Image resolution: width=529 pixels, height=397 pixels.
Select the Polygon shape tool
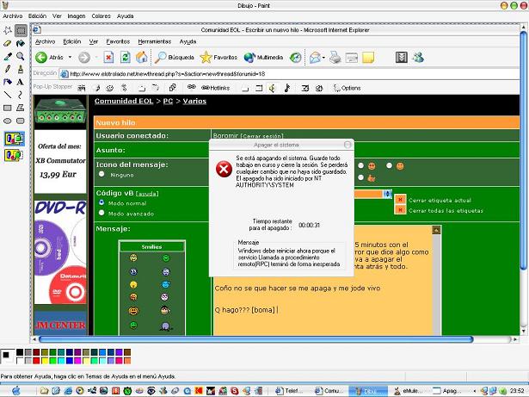click(21, 108)
